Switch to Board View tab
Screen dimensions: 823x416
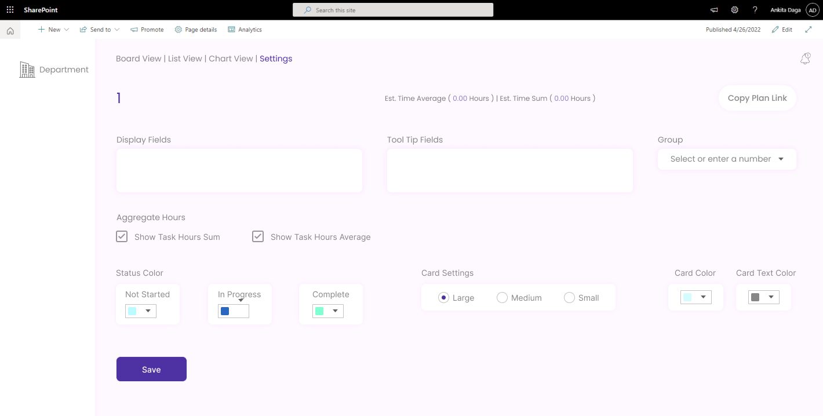(x=139, y=59)
